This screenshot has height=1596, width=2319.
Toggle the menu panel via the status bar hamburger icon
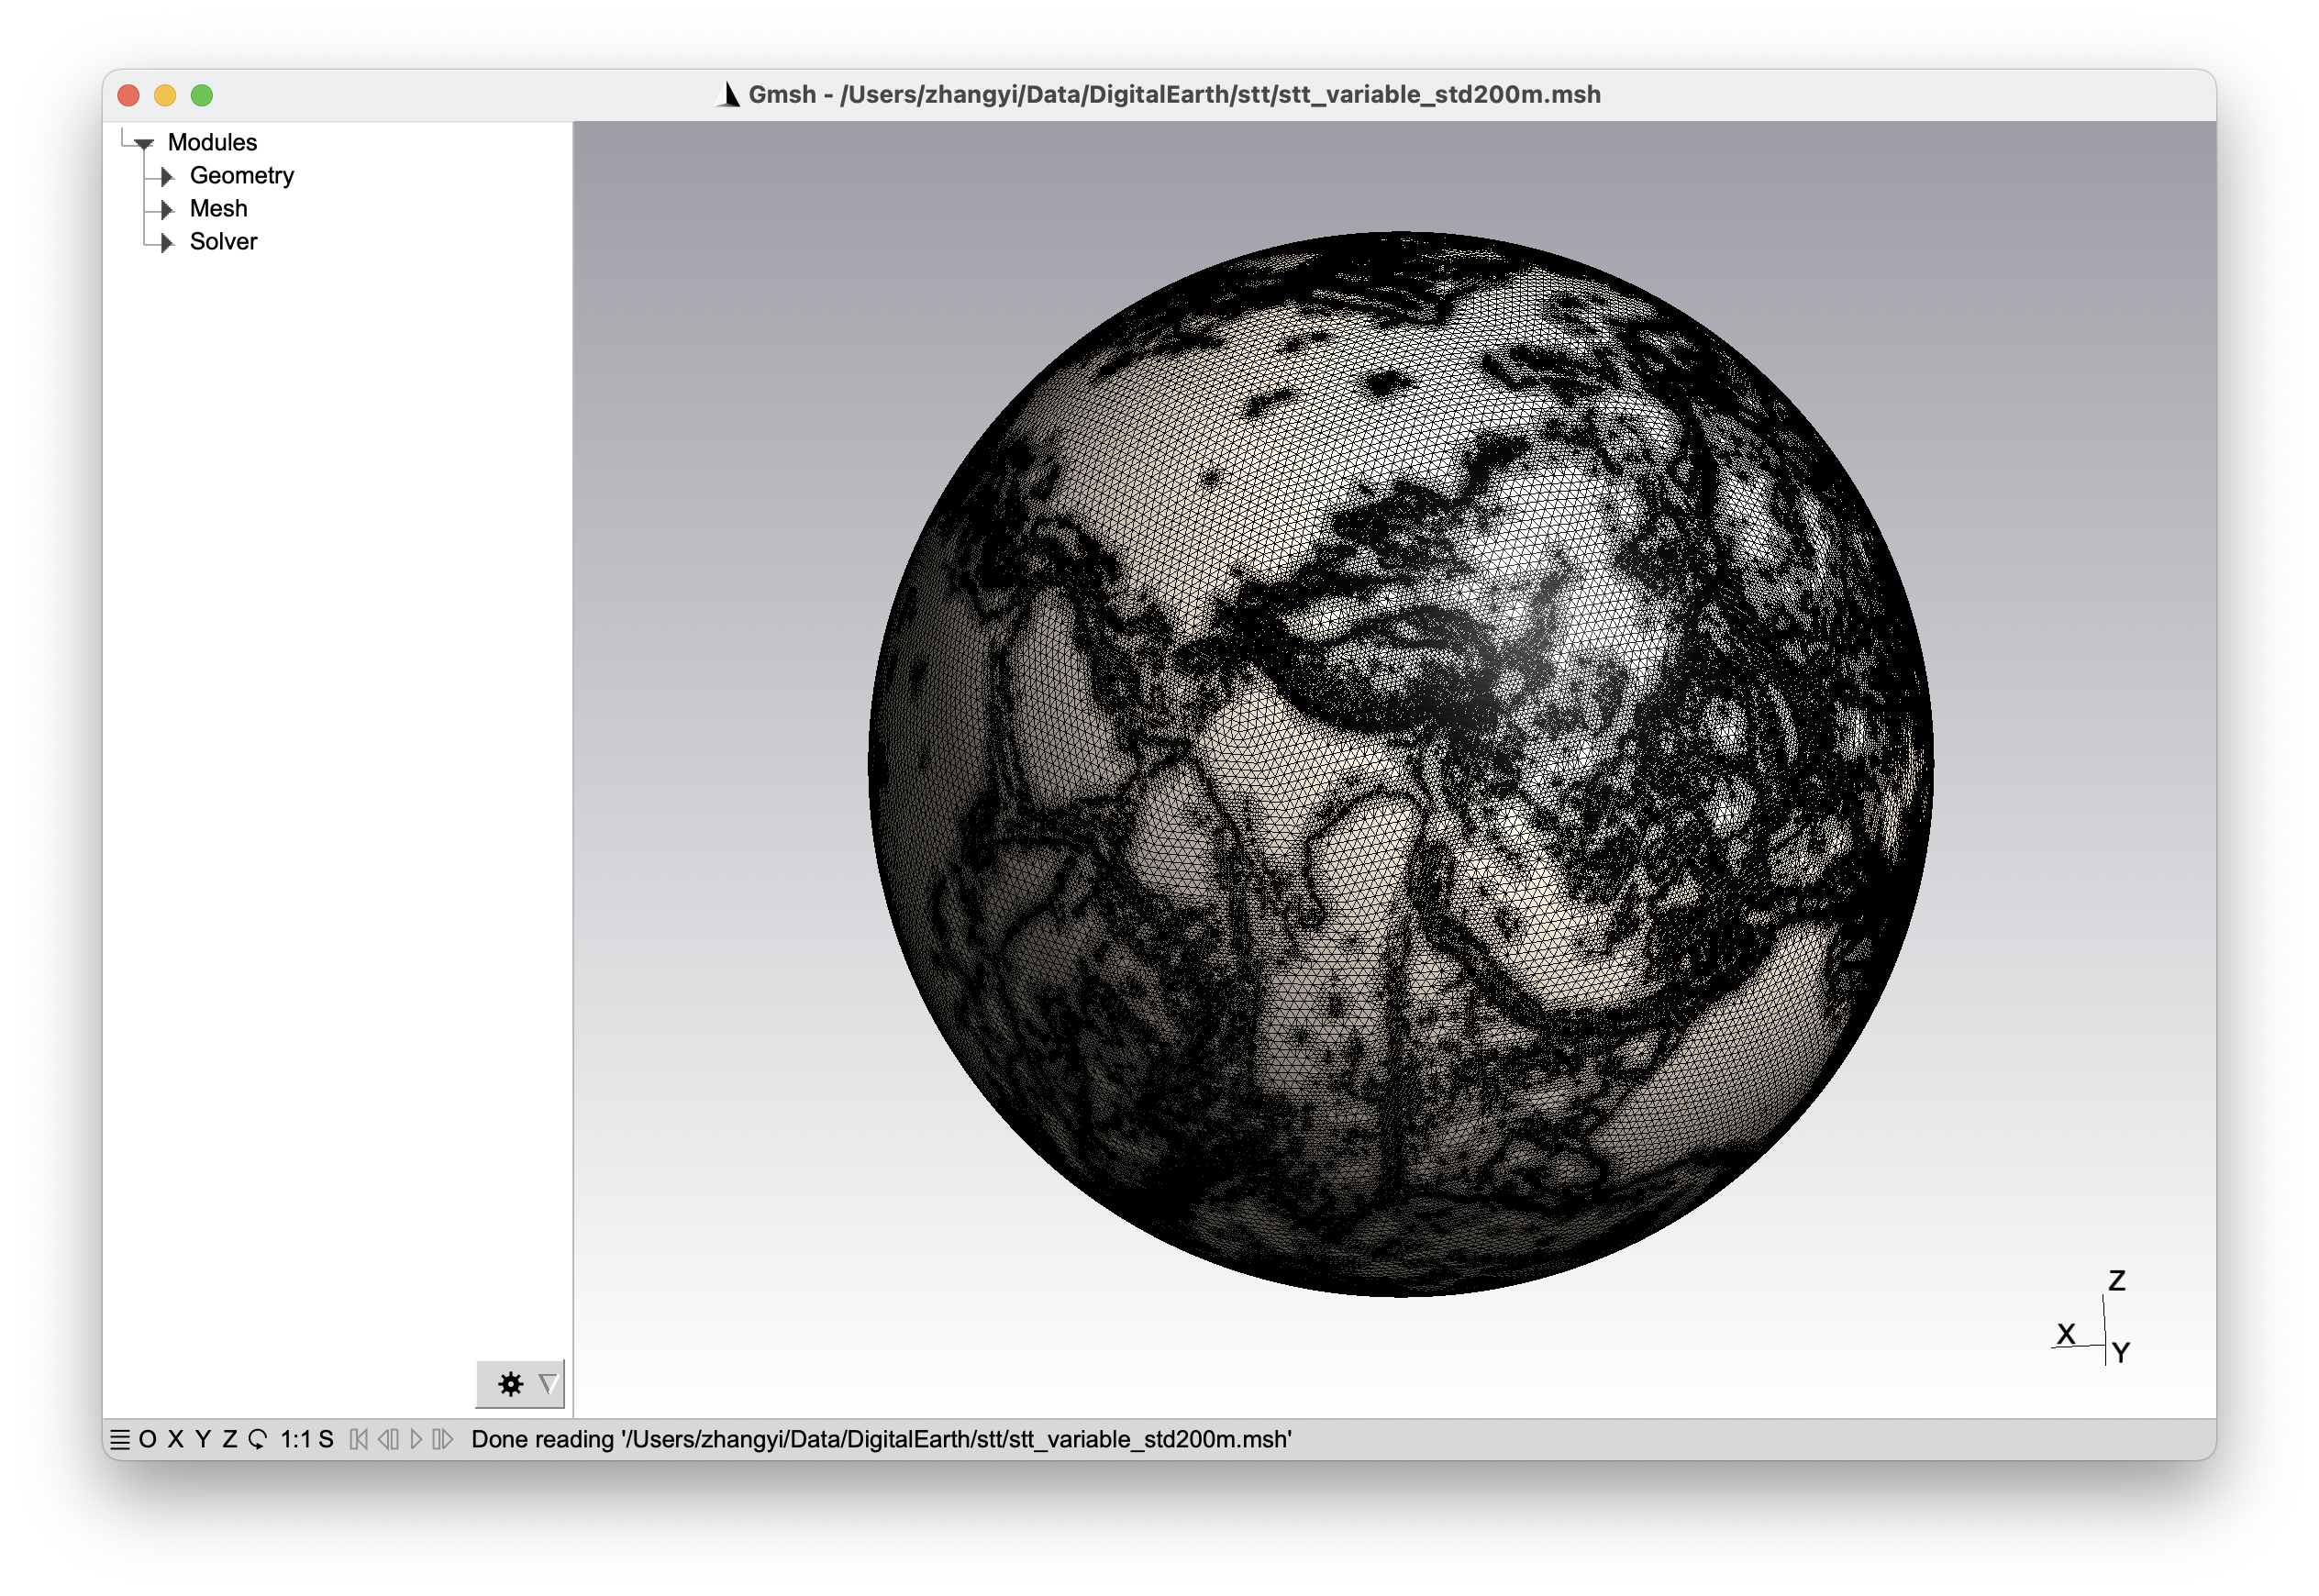pyautogui.click(x=120, y=1440)
